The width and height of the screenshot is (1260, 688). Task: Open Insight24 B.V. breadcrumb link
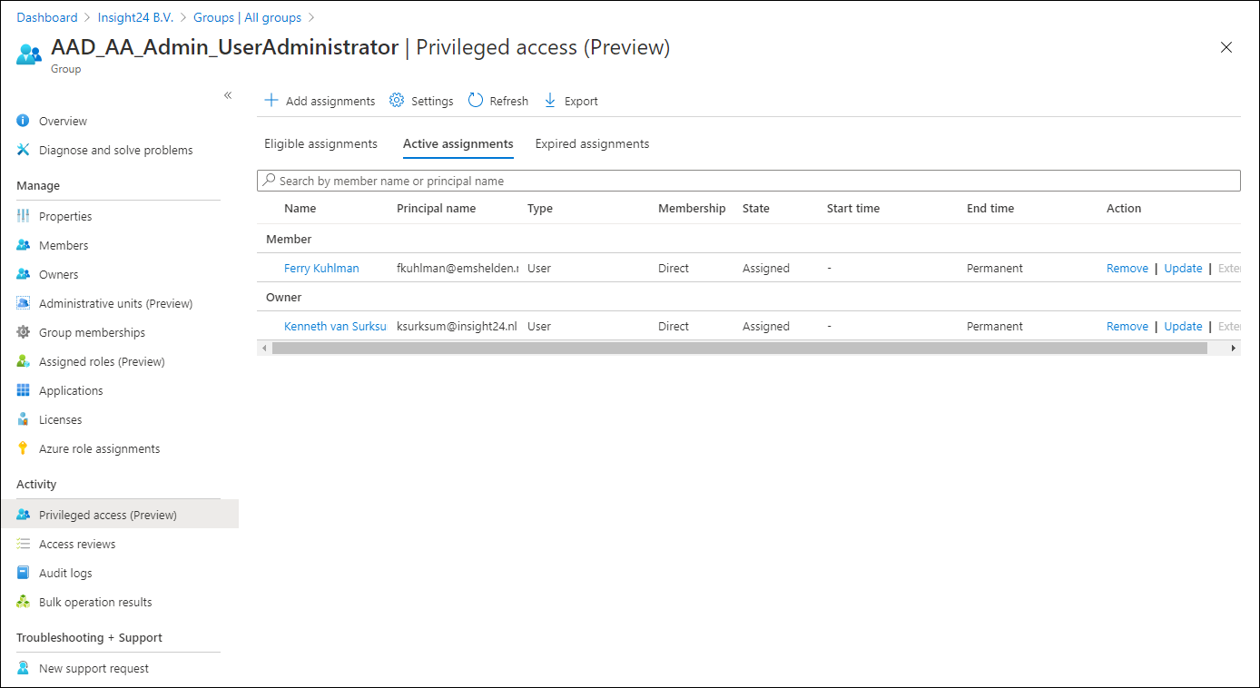pyautogui.click(x=135, y=17)
